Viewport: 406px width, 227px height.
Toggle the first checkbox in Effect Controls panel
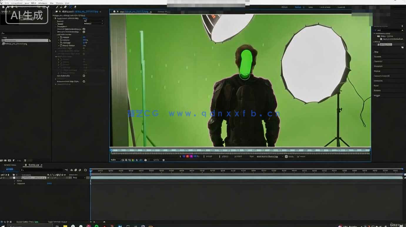[84, 29]
